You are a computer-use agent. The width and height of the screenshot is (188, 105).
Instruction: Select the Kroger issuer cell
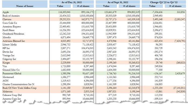(x=6, y=63)
